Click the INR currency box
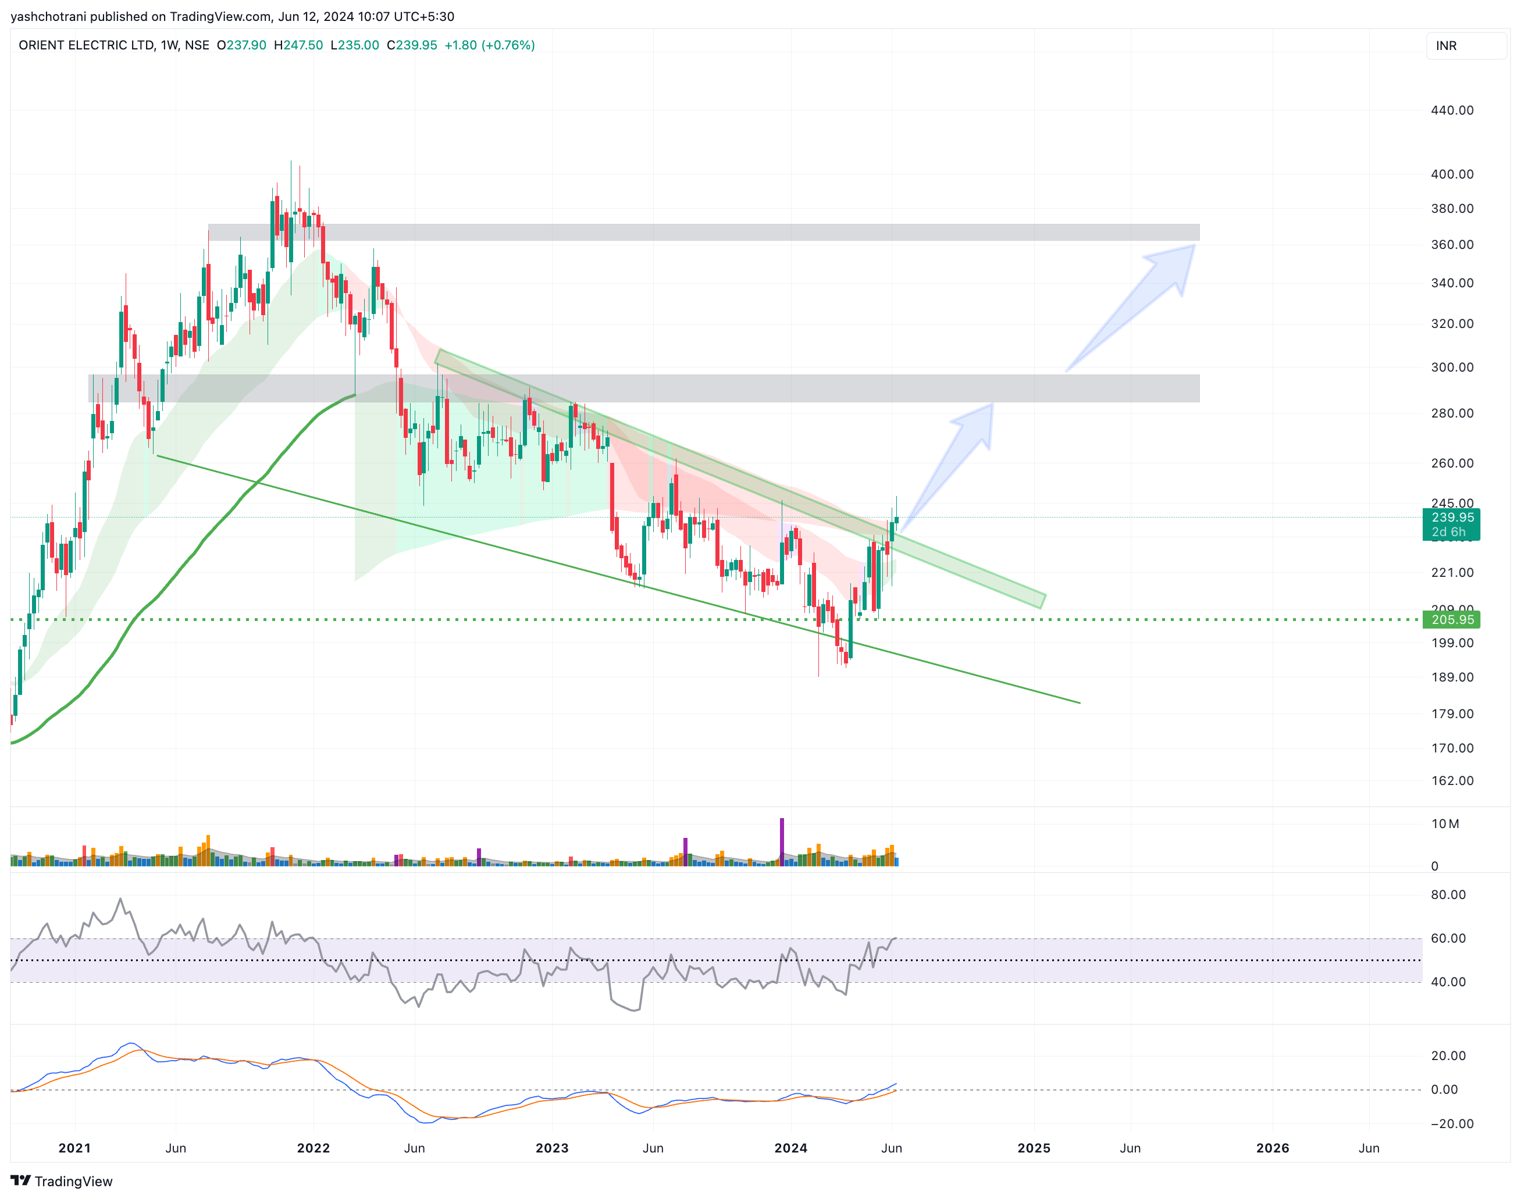 click(x=1466, y=45)
